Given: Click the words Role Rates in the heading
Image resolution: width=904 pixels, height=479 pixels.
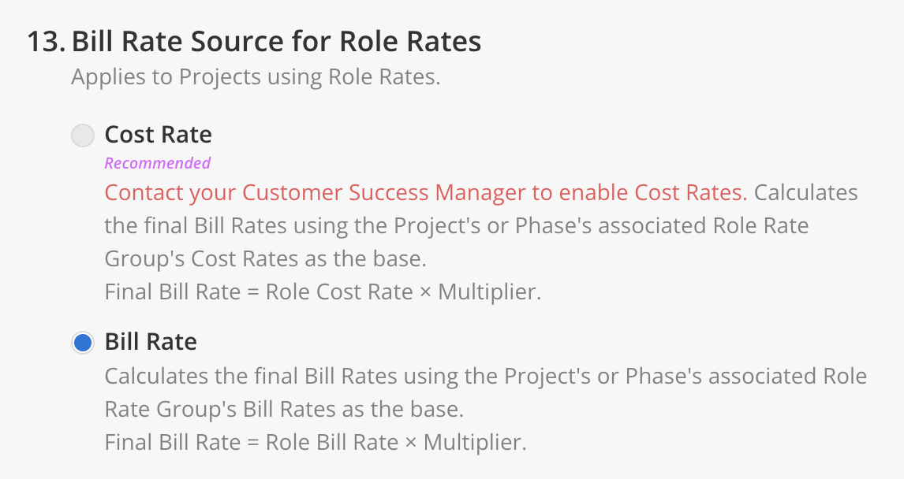Looking at the screenshot, I should click(x=410, y=42).
